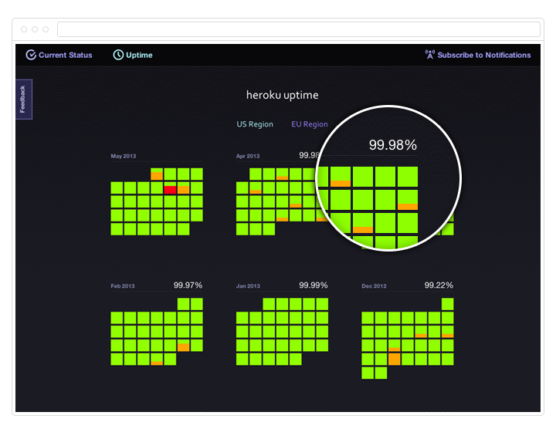
Task: Click the tall orange day in Dec 2012
Action: pyautogui.click(x=394, y=357)
